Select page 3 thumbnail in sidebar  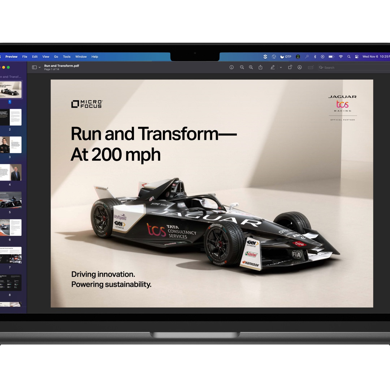(x=11, y=145)
